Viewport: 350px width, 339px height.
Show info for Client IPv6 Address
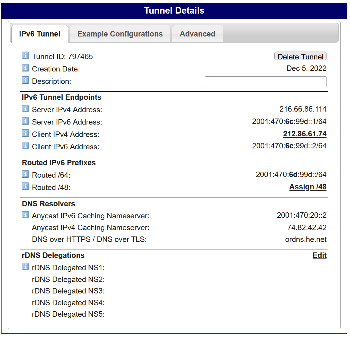pyautogui.click(x=25, y=145)
